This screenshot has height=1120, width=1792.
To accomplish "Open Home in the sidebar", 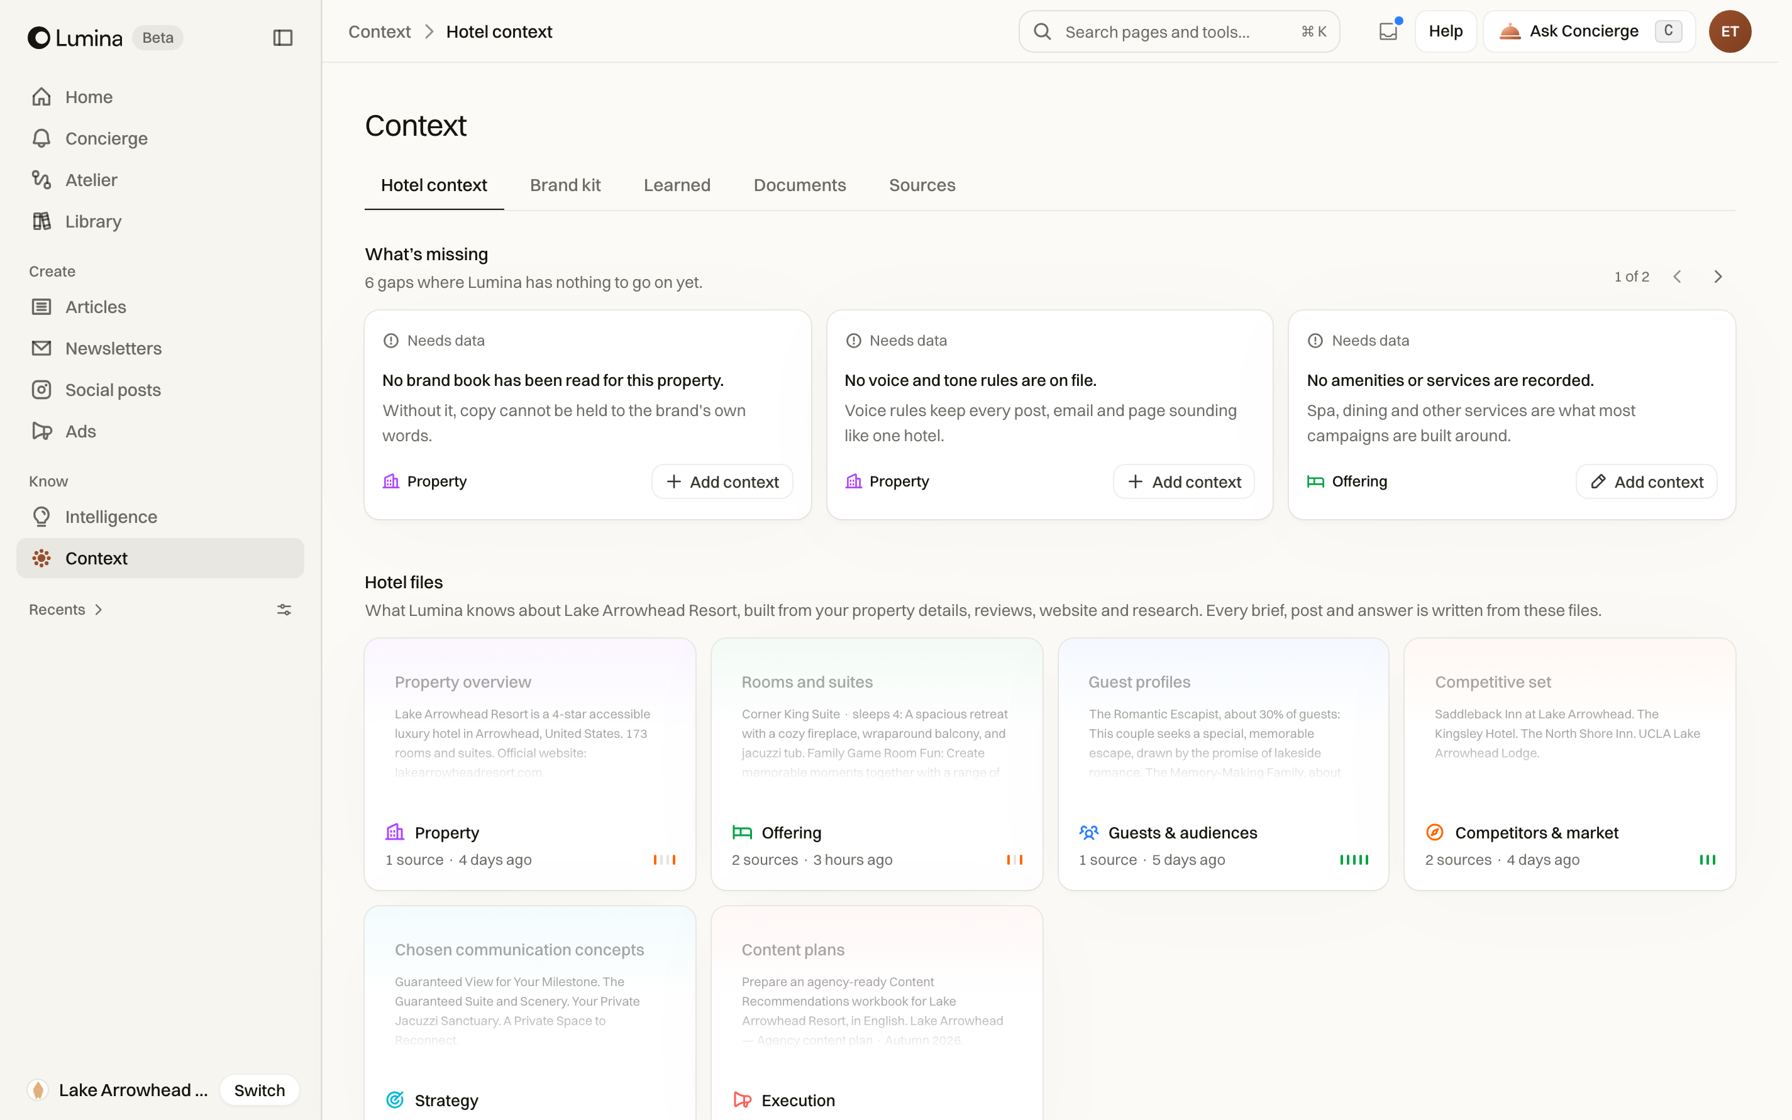I will [x=160, y=97].
